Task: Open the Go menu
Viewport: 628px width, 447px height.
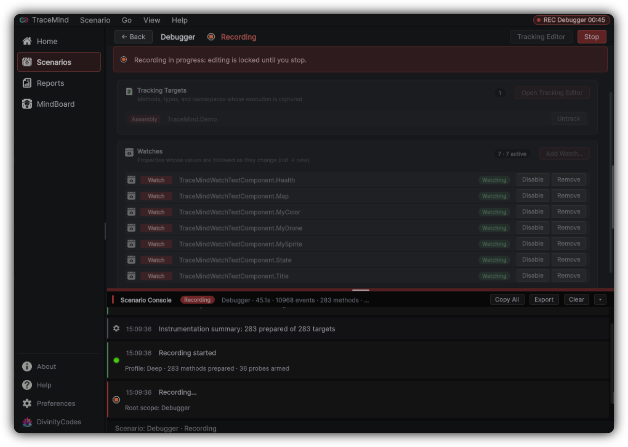Action: pyautogui.click(x=127, y=20)
